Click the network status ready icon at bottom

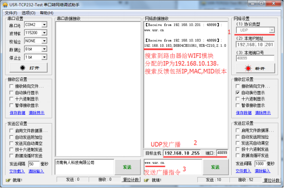coord(146,180)
